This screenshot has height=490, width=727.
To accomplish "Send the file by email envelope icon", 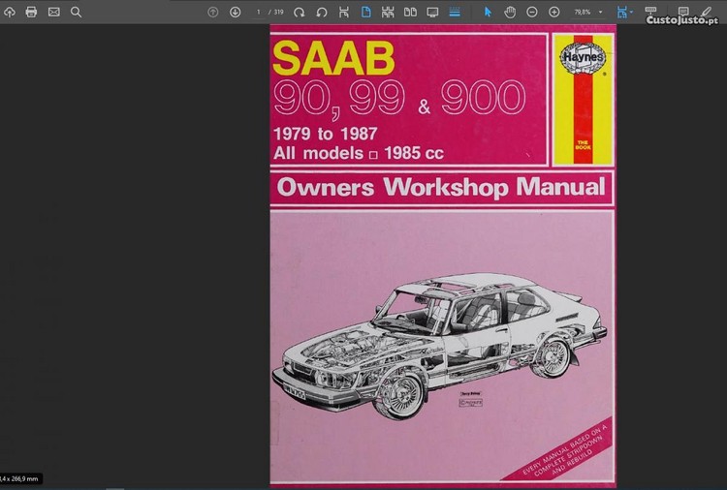I will click(53, 12).
